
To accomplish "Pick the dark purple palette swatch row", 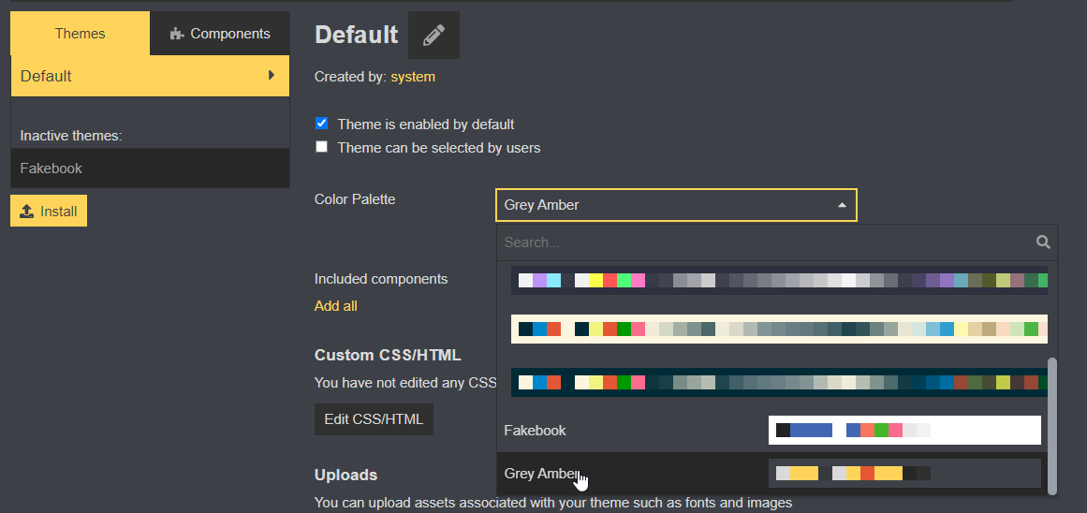I will [x=779, y=280].
